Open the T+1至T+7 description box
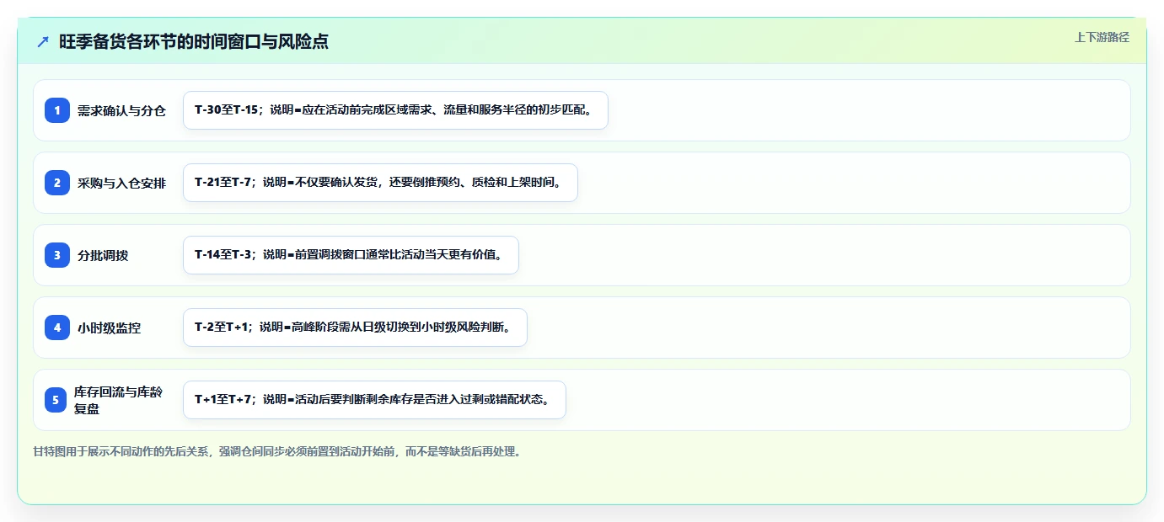 pos(374,400)
